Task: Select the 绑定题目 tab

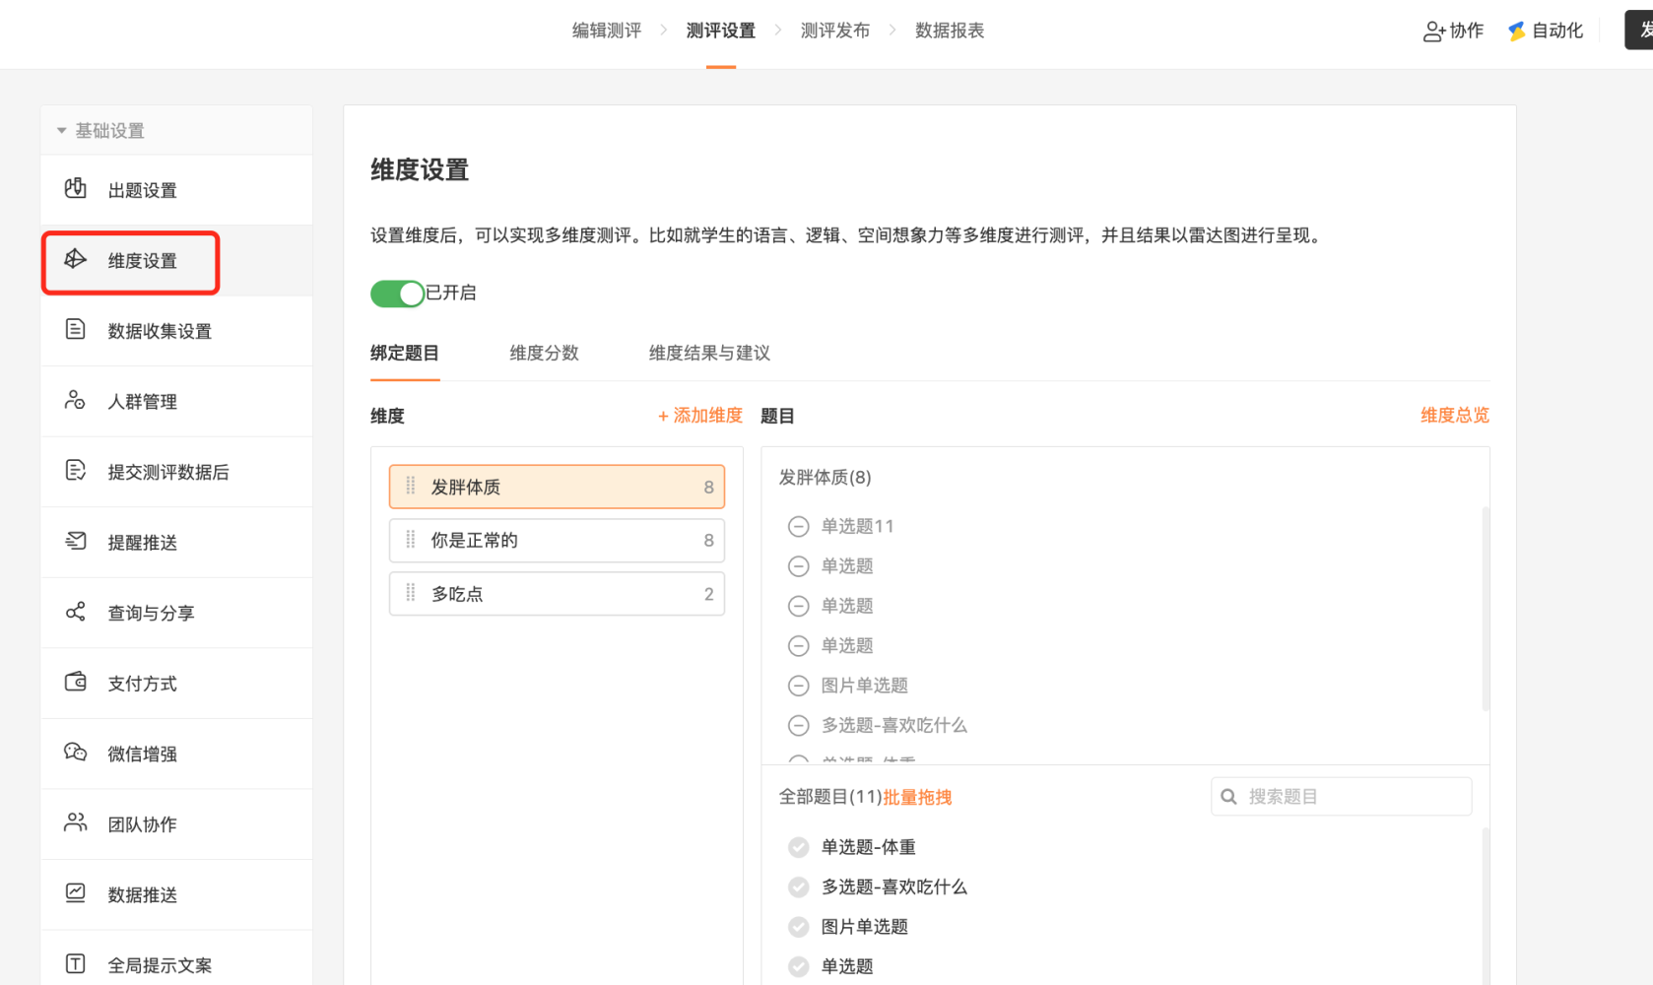Action: [405, 353]
